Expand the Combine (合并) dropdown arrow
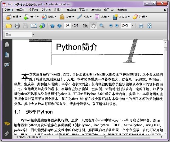This screenshot has height=142, width=170. point(38,17)
